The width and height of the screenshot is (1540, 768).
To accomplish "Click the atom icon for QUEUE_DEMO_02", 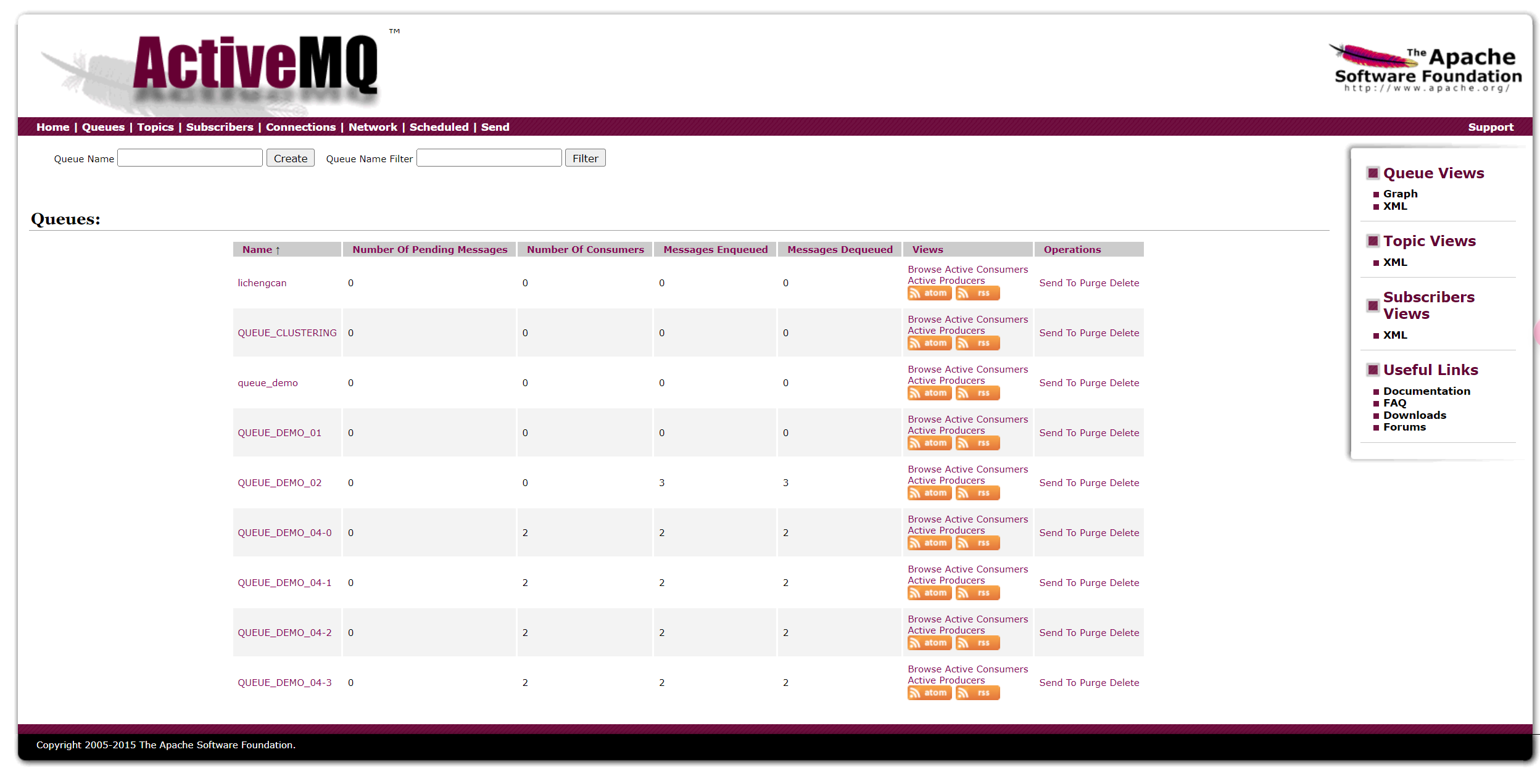I will (929, 493).
